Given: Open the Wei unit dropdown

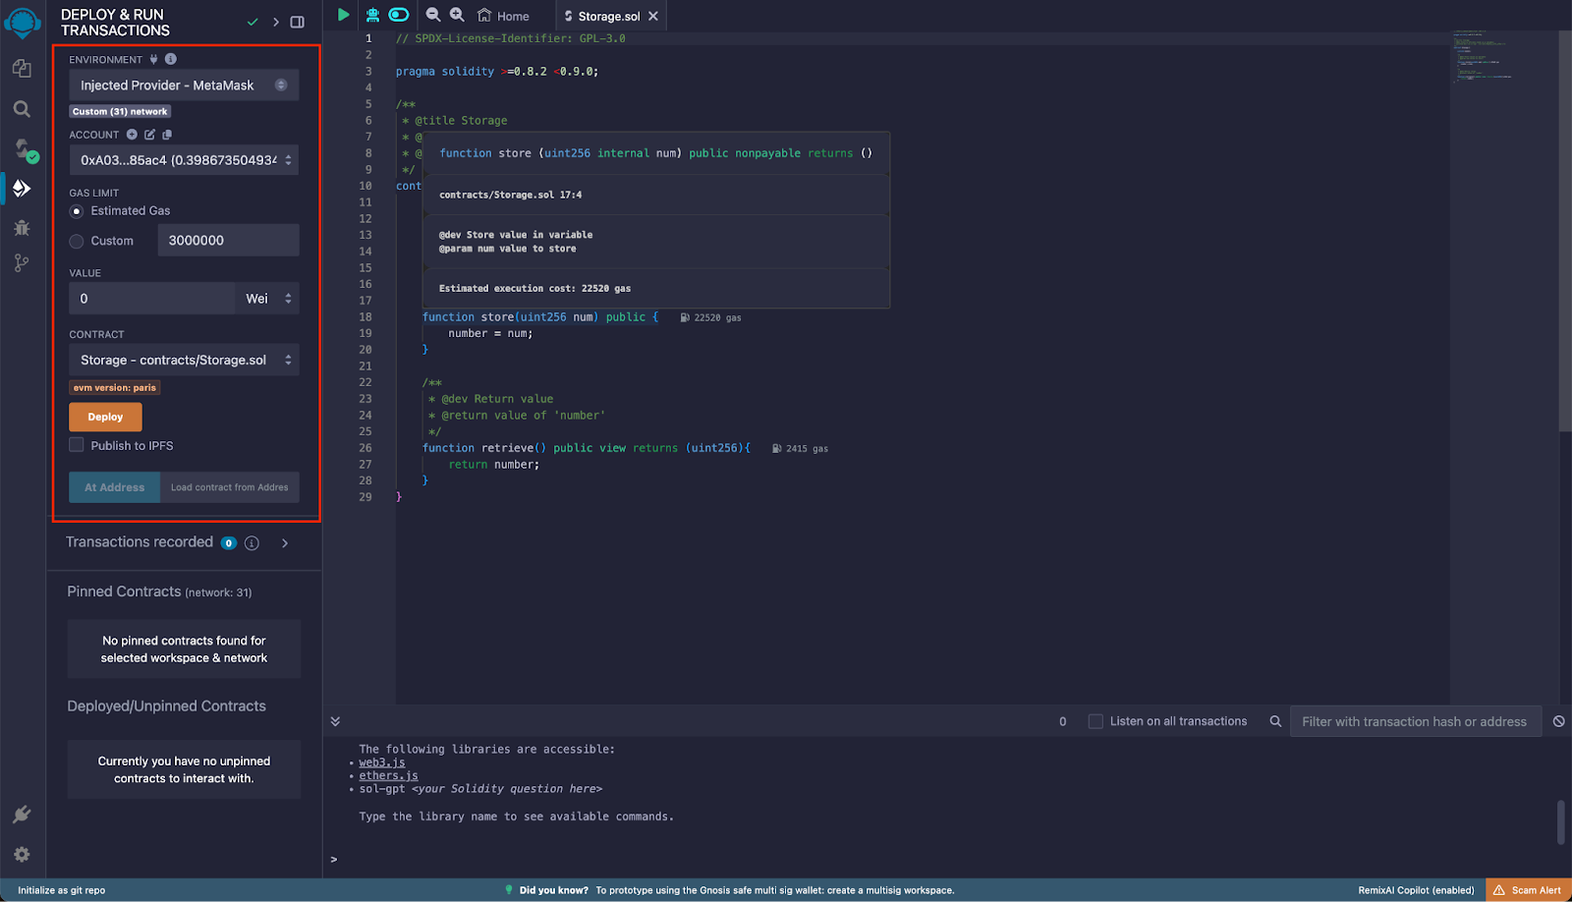Looking at the screenshot, I should click(266, 298).
